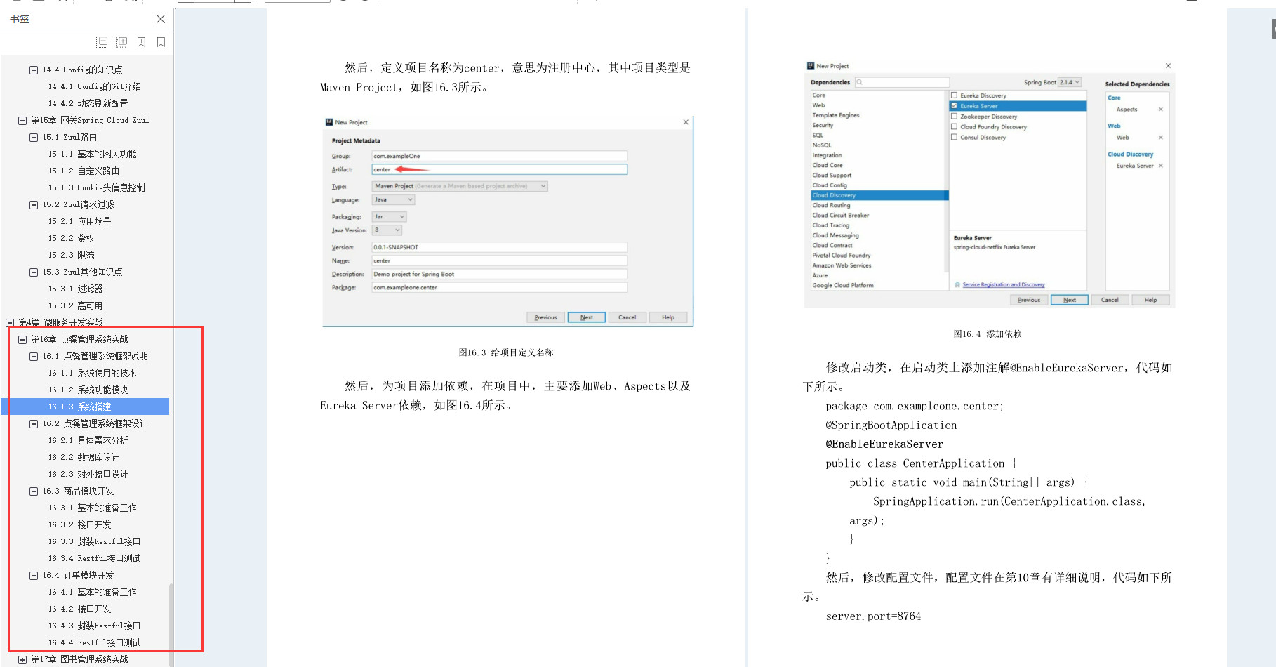Open 16.3.1 基本的准备工作 bookmark

coord(92,508)
